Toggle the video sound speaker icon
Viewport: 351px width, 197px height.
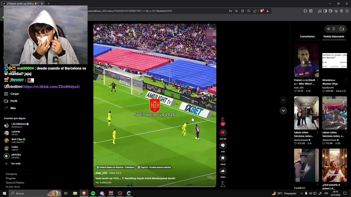click(98, 28)
